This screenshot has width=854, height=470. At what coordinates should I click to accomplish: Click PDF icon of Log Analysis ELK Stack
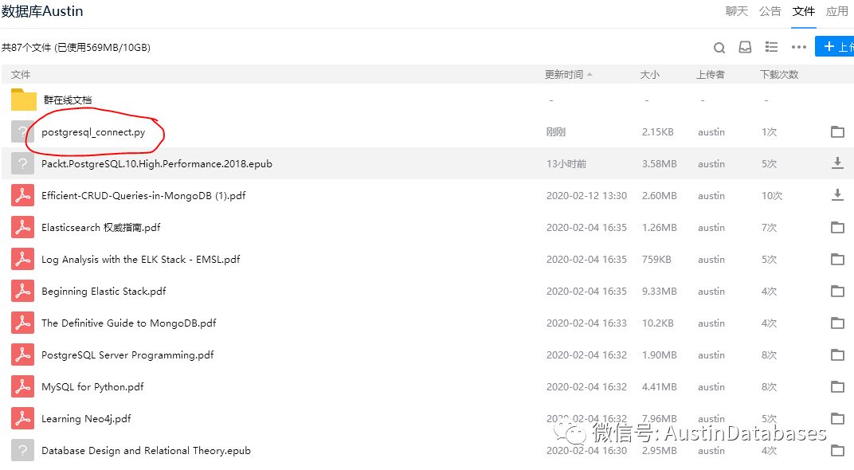(22, 259)
